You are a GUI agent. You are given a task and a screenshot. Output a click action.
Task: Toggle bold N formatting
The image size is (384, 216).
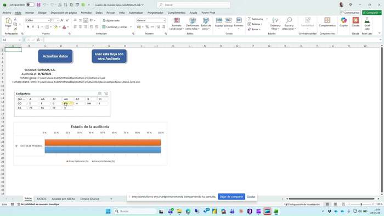[x=27, y=27]
